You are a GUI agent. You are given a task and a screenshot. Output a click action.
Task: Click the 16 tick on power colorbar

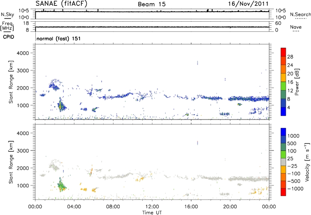pos(290,82)
